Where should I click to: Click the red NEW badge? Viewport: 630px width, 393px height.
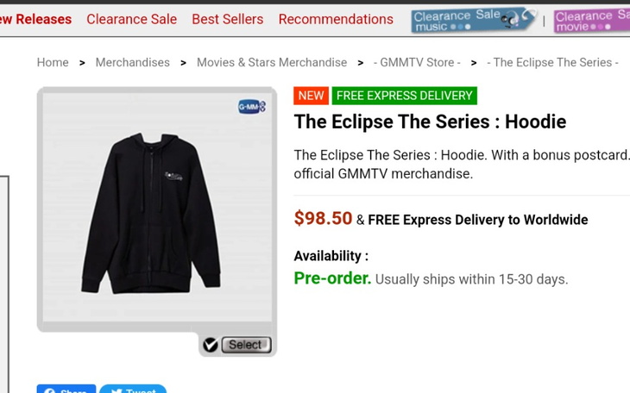(x=311, y=96)
